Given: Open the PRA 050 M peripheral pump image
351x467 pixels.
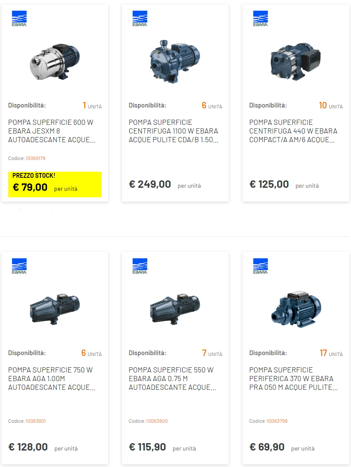Looking at the screenshot, I should point(296,310).
